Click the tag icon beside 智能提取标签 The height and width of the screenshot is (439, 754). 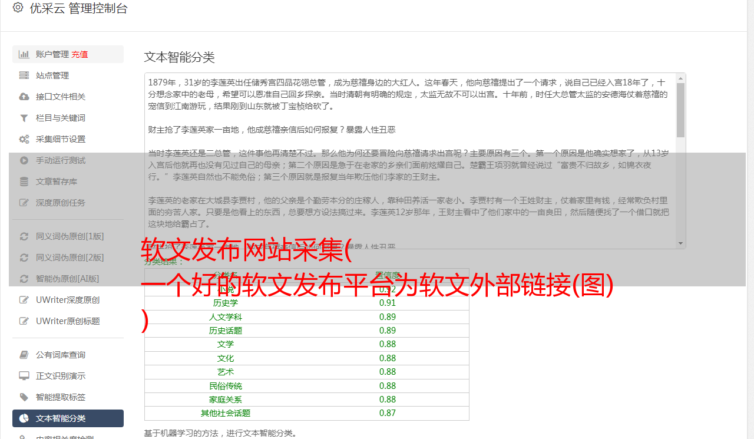[x=24, y=397]
